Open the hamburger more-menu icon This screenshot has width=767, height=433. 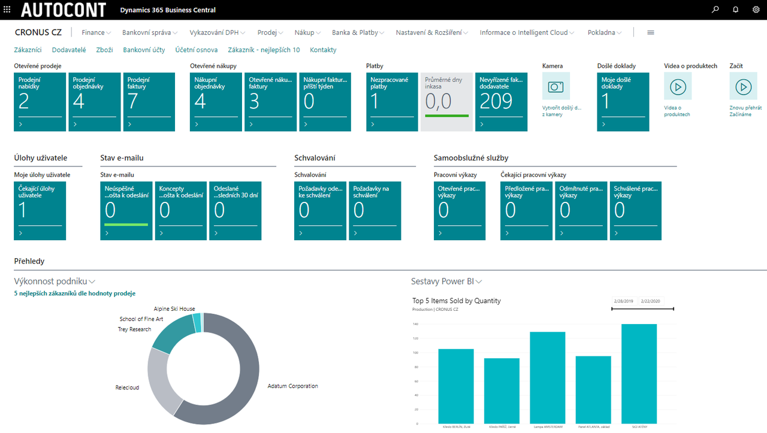[x=651, y=33]
